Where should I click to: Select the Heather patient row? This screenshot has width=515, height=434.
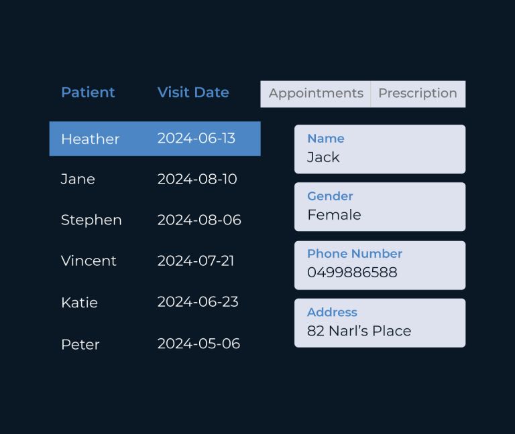(x=155, y=139)
